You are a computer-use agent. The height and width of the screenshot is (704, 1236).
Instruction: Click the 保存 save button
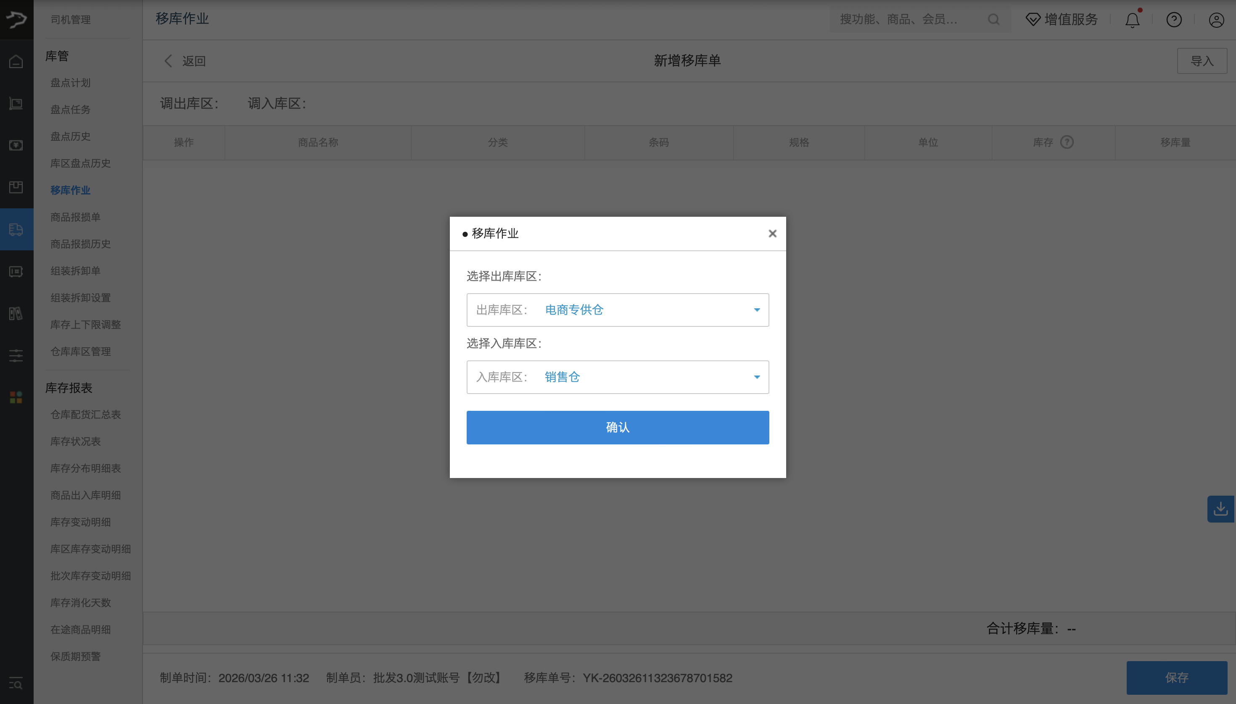coord(1177,678)
